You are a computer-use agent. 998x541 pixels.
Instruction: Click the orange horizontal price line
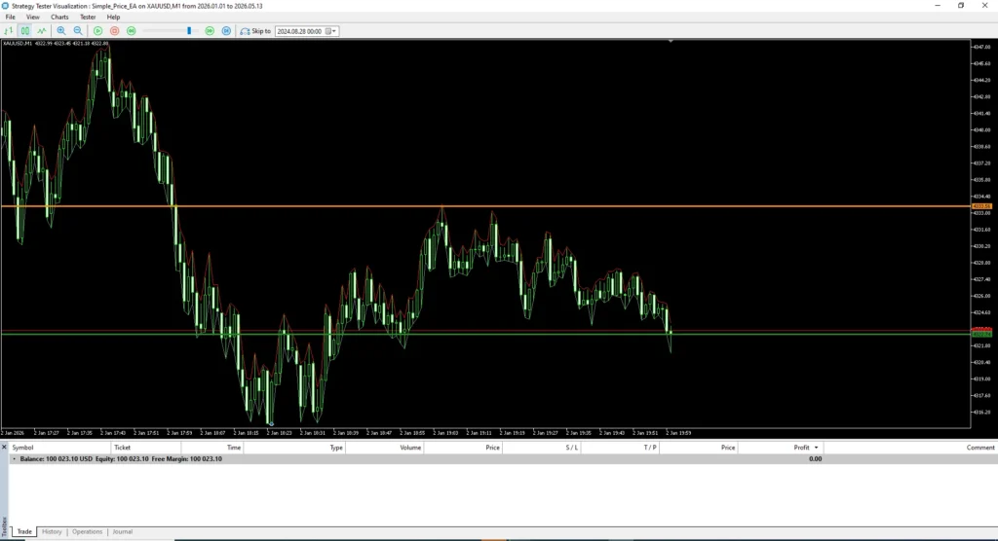485,206
